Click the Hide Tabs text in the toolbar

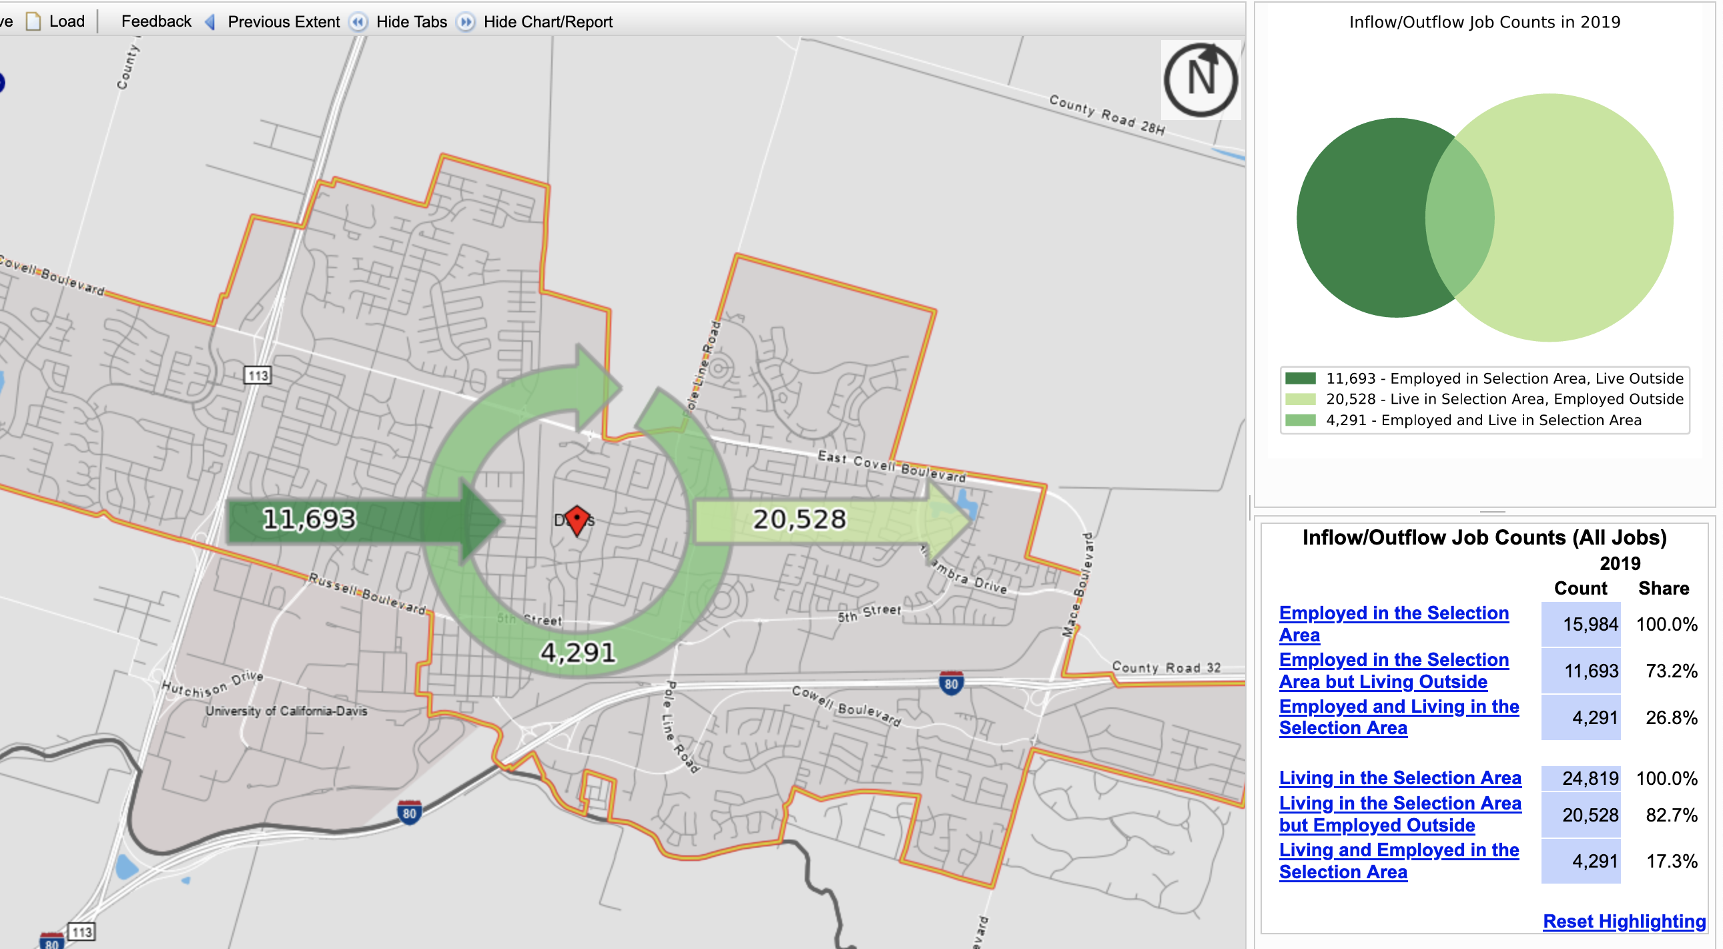point(411,22)
